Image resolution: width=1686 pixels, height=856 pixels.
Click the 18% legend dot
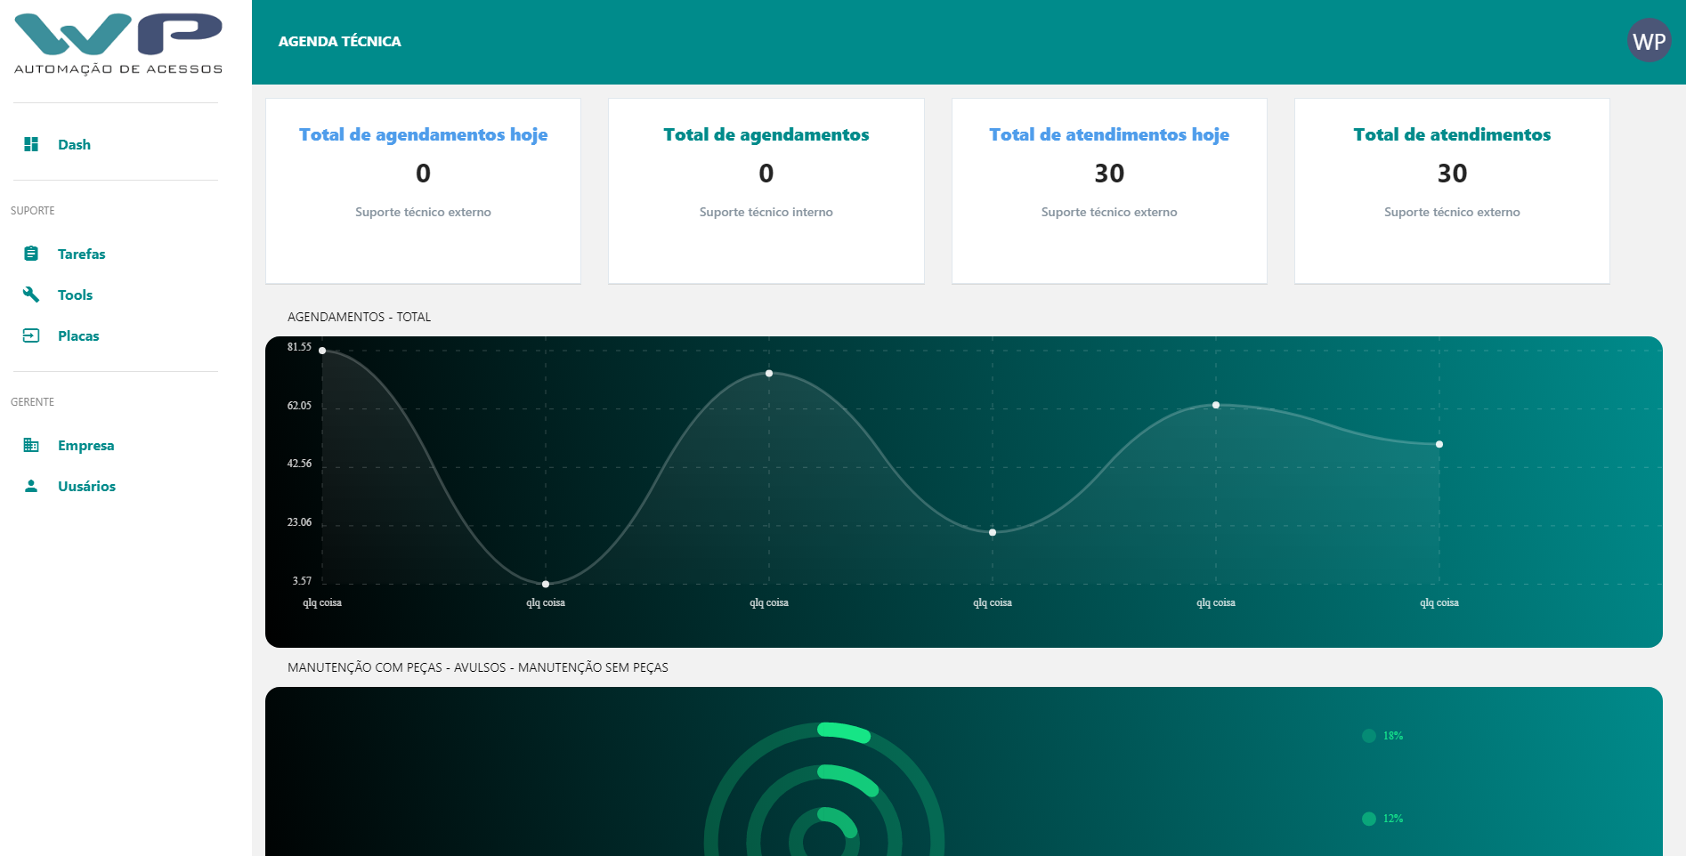pos(1369,736)
